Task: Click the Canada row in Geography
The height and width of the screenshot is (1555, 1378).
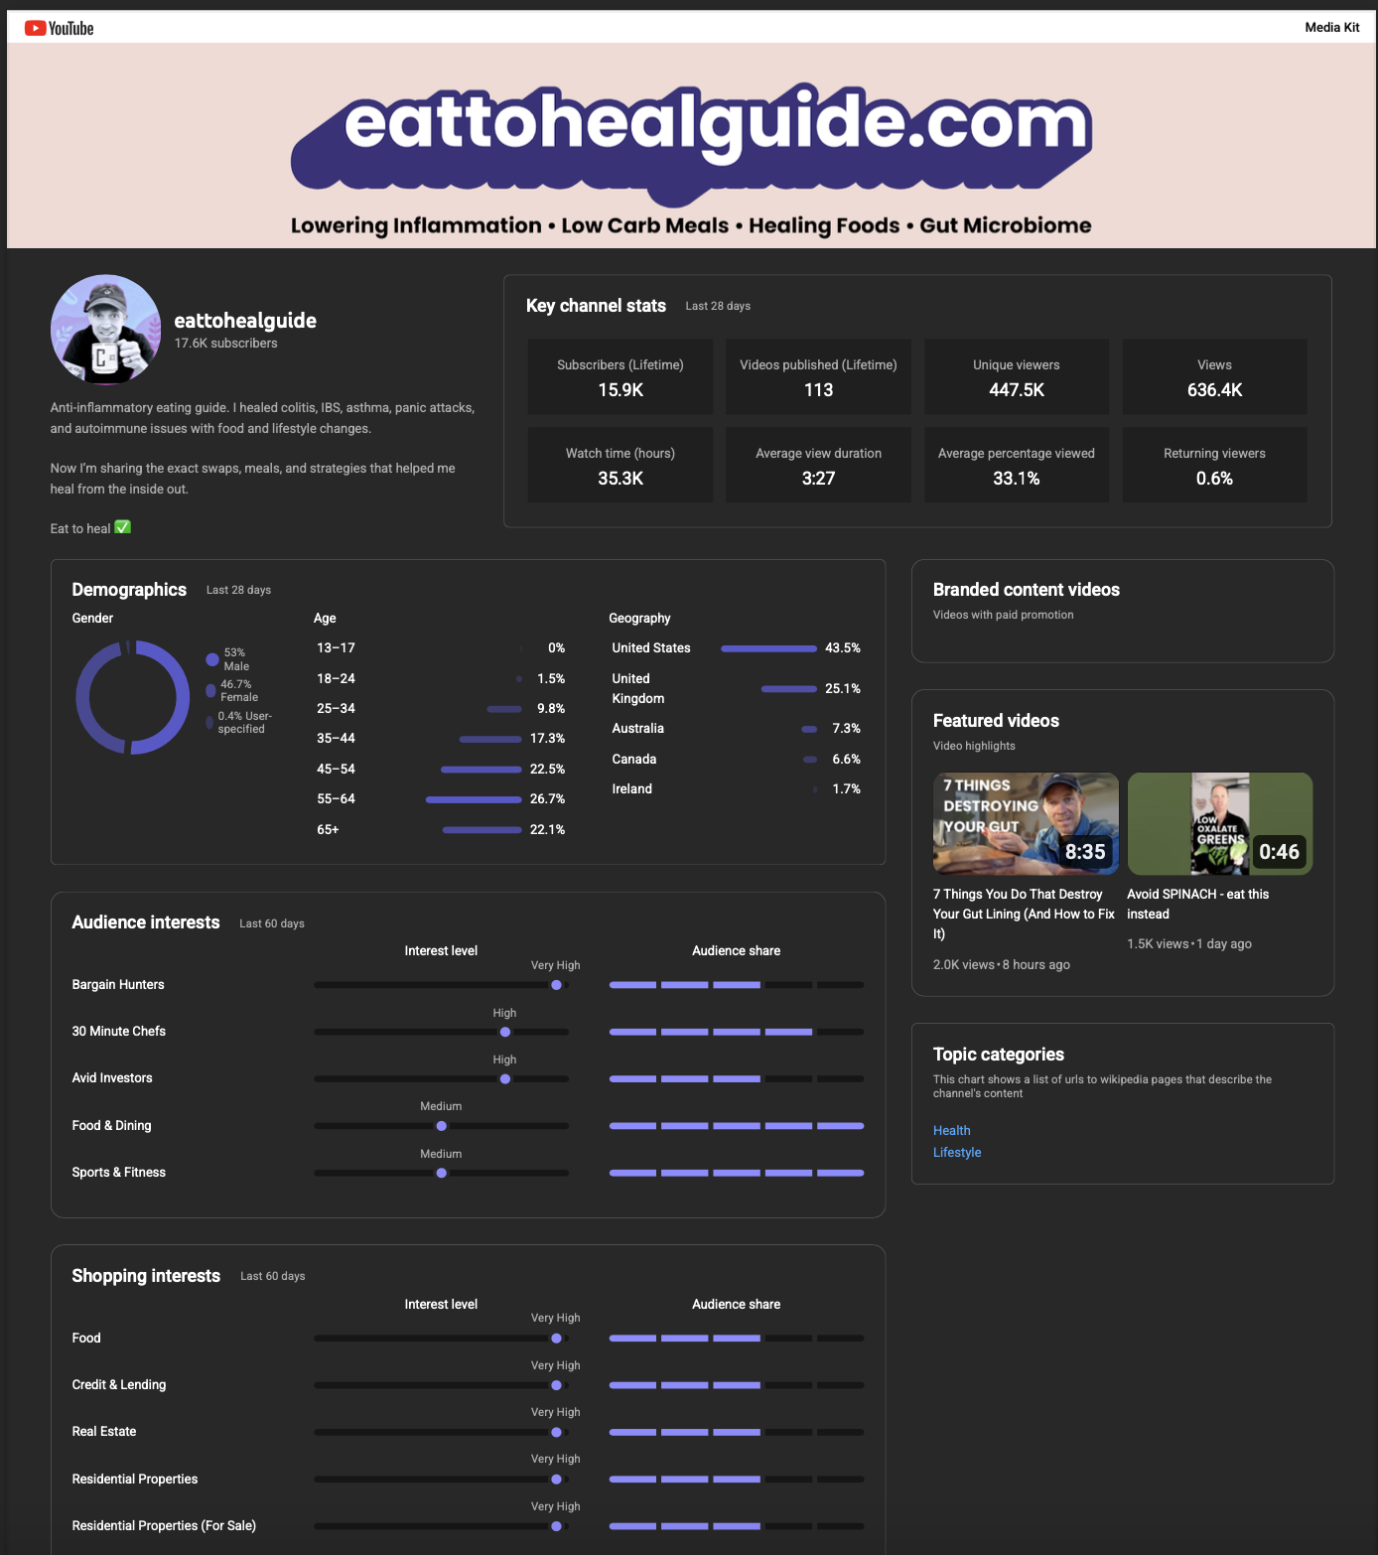Action: pos(736,759)
